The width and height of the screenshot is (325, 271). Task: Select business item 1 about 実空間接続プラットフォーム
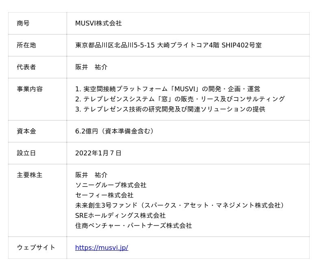[x=167, y=89]
